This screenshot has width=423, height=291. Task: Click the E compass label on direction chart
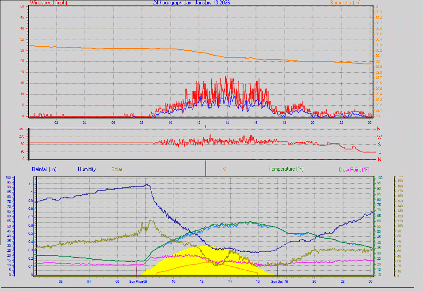coord(379,152)
